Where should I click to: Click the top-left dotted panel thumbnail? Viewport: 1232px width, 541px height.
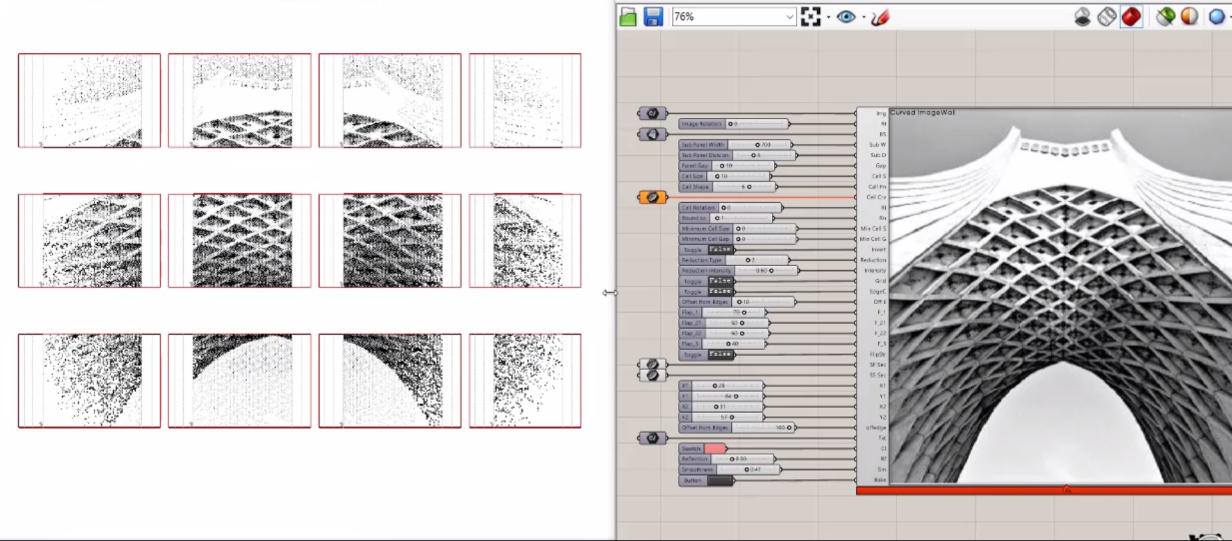89,100
